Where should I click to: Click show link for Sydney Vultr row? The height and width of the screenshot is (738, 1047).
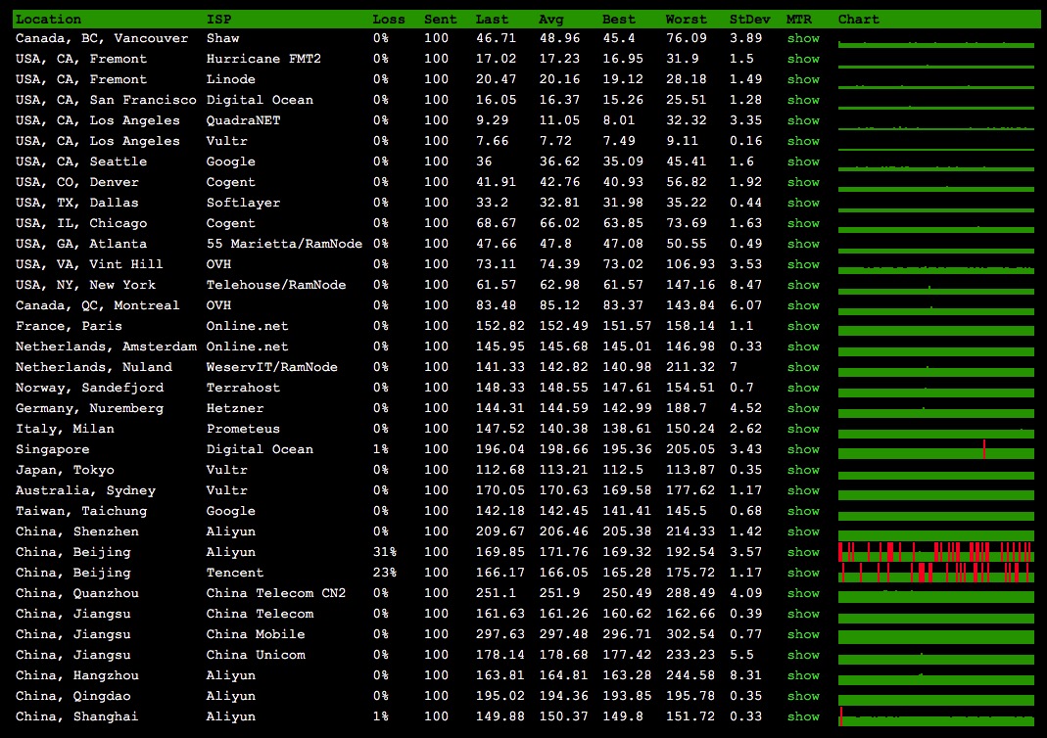(803, 490)
